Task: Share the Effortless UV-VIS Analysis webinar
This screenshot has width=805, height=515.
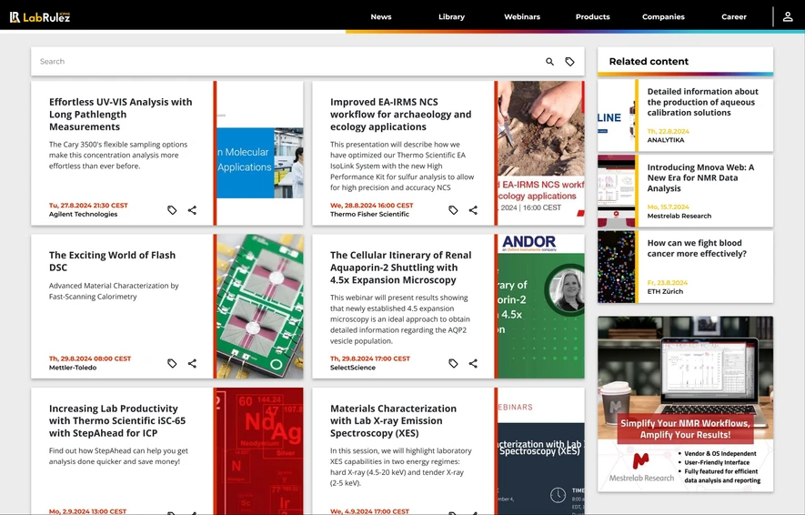Action: point(192,210)
